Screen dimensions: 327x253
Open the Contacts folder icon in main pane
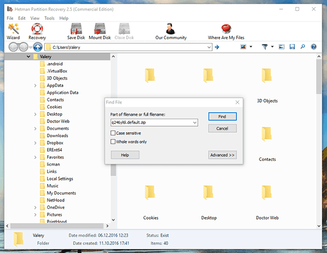267,134
